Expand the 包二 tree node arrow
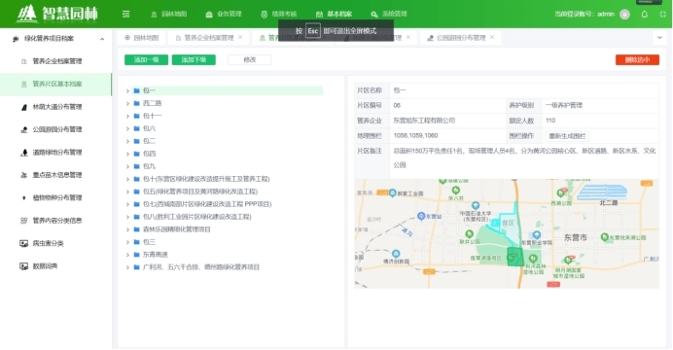Viewport: 673px width, 350px height. (x=127, y=141)
